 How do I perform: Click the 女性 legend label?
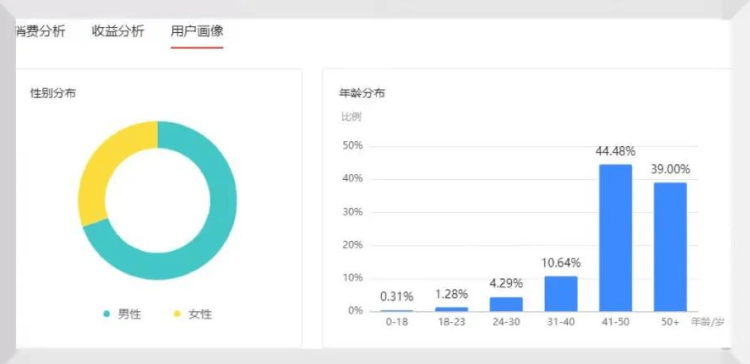point(200,314)
